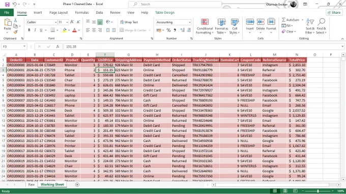Activate the Format Painter brush
Image resolution: width=346 pixels, height=194 pixels.
15,32
